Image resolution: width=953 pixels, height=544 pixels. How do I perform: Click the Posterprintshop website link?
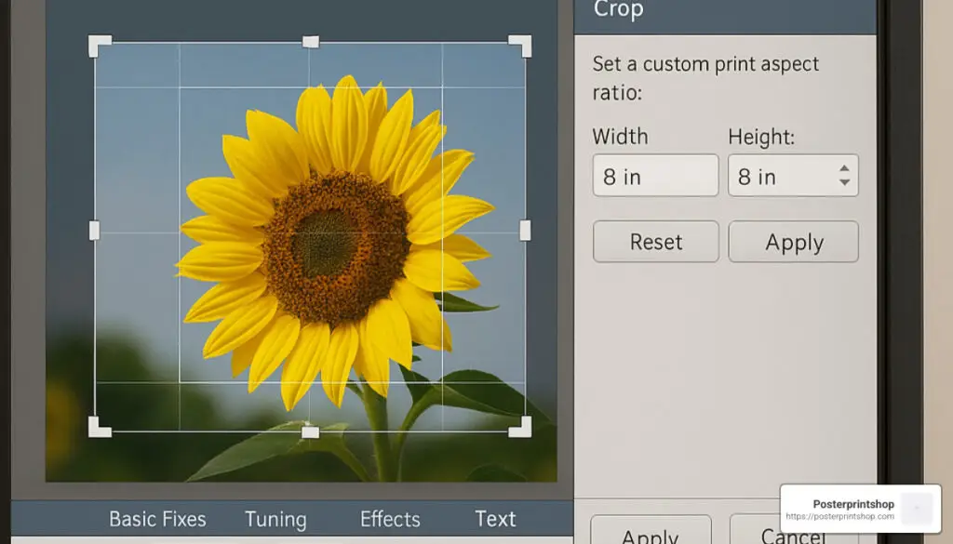click(839, 516)
